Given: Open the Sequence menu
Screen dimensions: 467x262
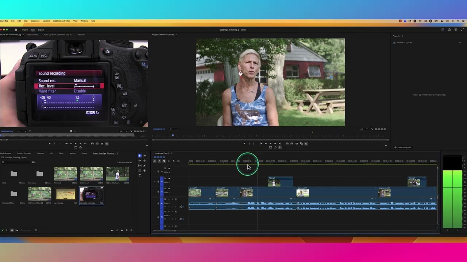Looking at the screenshot, I should point(35,21).
